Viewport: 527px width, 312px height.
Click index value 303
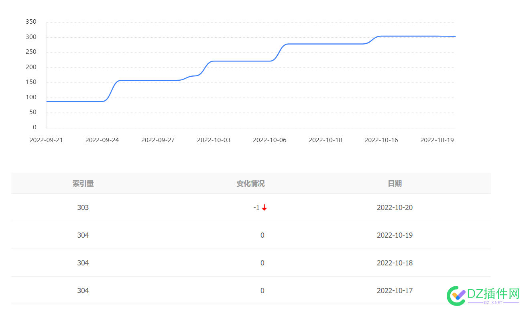[x=83, y=208]
